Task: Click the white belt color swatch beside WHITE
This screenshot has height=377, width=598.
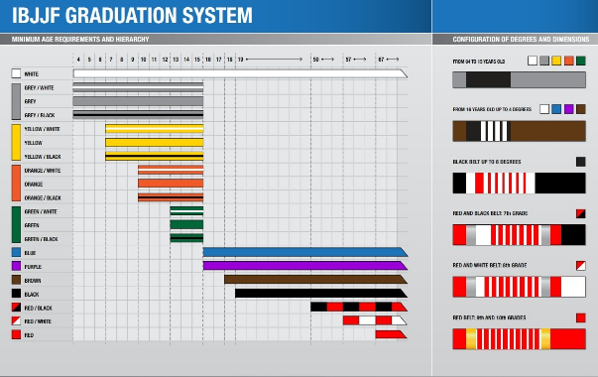Action: pos(16,73)
